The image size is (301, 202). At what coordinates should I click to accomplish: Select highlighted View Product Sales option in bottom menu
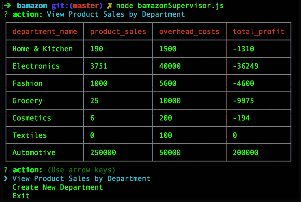pos(81,179)
